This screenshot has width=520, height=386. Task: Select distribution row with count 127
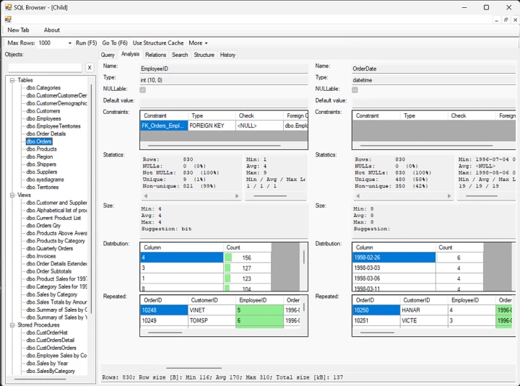tap(206, 268)
